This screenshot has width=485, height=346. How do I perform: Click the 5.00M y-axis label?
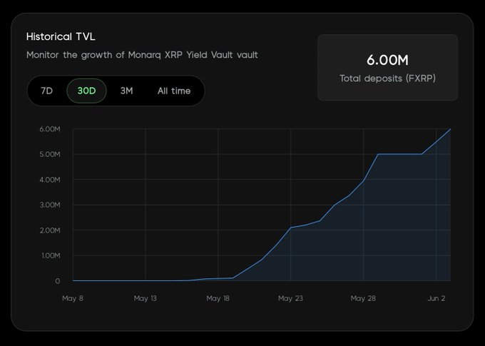(50, 154)
